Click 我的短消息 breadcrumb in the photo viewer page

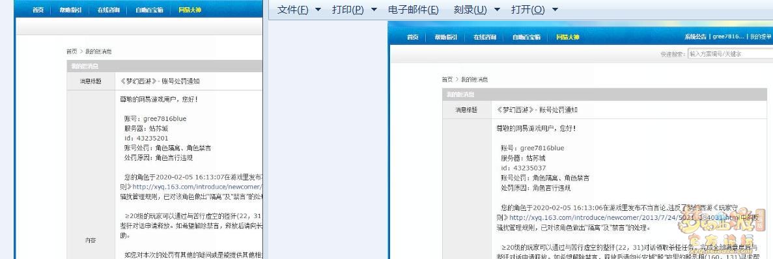pyautogui.click(x=473, y=79)
